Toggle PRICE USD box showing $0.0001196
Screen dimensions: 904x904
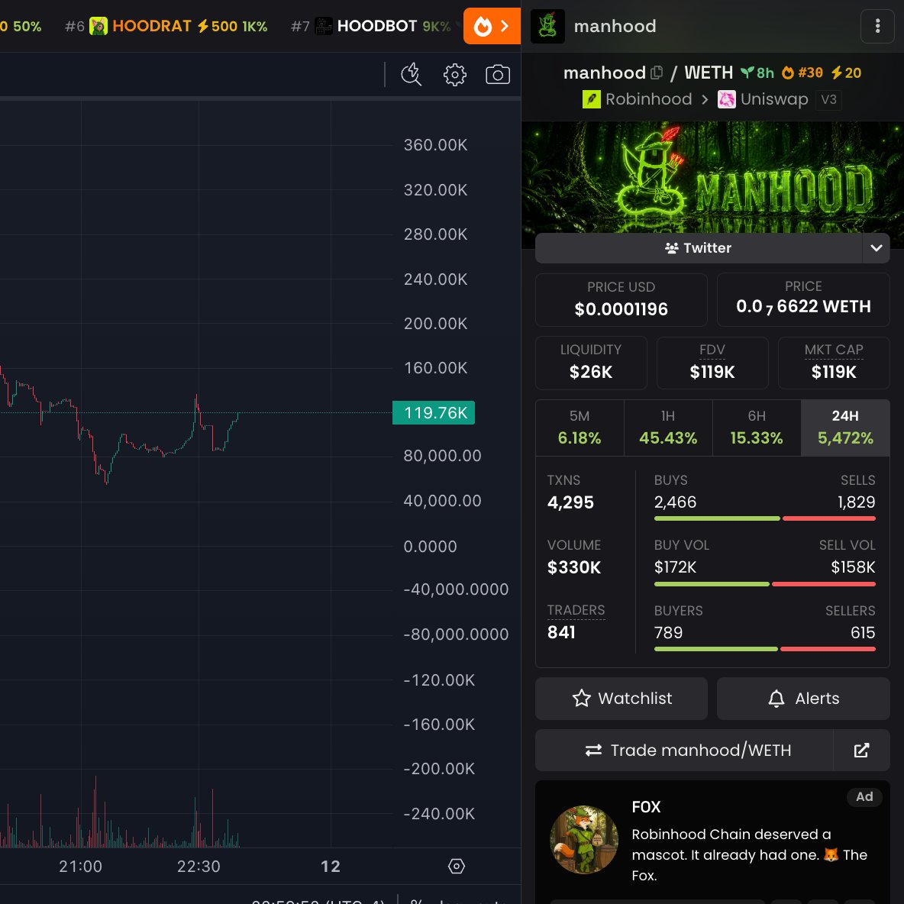click(x=621, y=300)
